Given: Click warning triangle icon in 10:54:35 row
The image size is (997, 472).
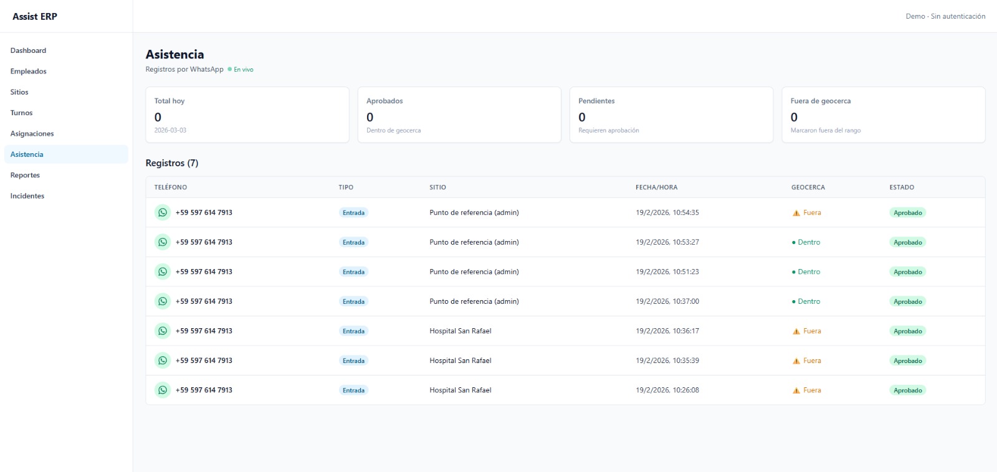Looking at the screenshot, I should click(x=796, y=213).
